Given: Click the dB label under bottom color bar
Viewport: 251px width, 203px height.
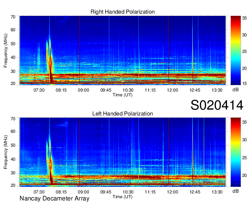Looking at the screenshot, I should [235, 191].
